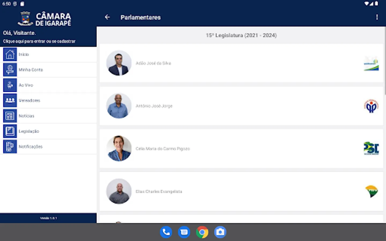
Task: Open photo of Célia Maria do Carmo Pigozo
Action: 119,149
